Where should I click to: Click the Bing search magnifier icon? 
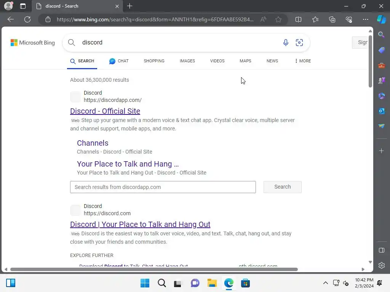[72, 43]
